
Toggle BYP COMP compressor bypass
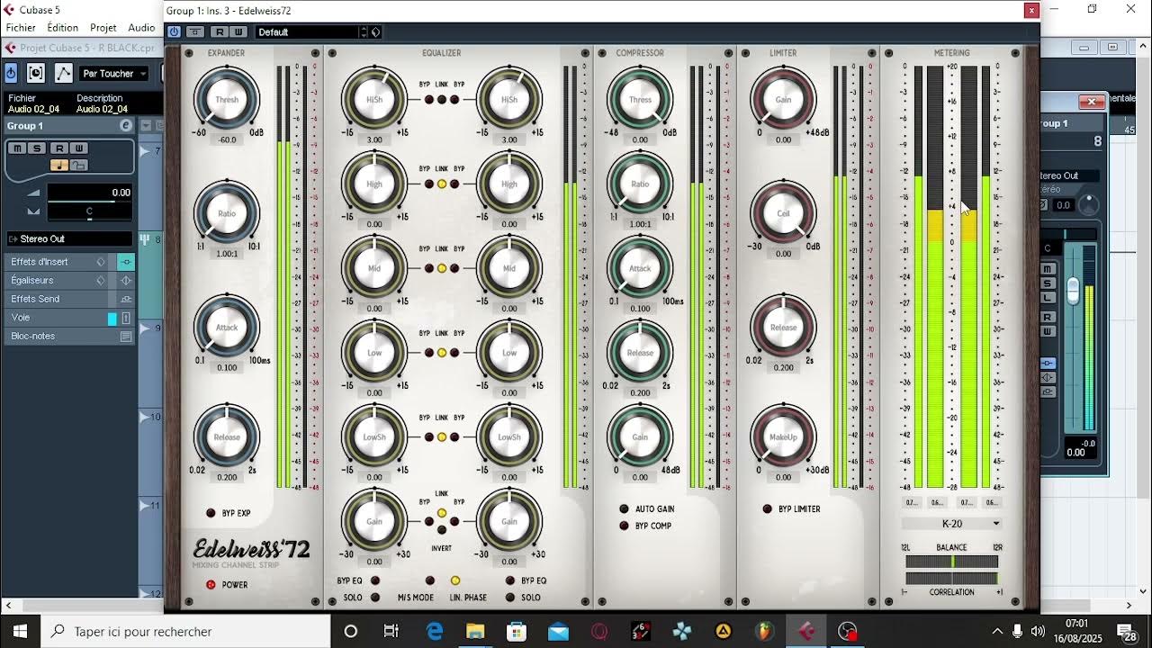click(624, 526)
